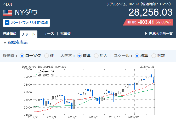This screenshot has height=119, width=176.
Task: Click the US flag icon
Action: pos(7,12)
